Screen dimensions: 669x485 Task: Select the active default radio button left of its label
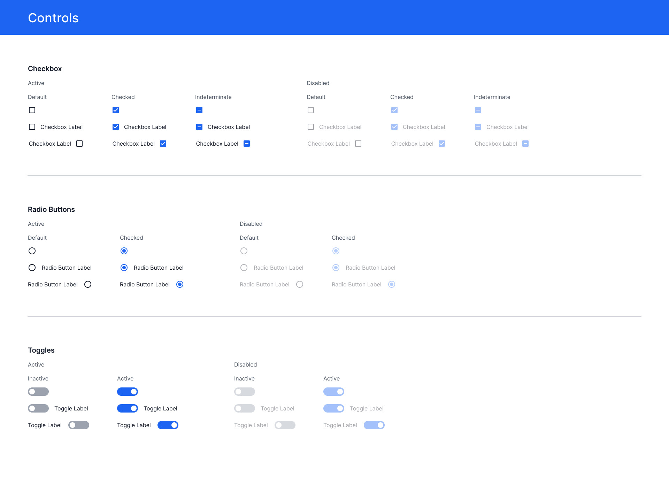click(32, 268)
